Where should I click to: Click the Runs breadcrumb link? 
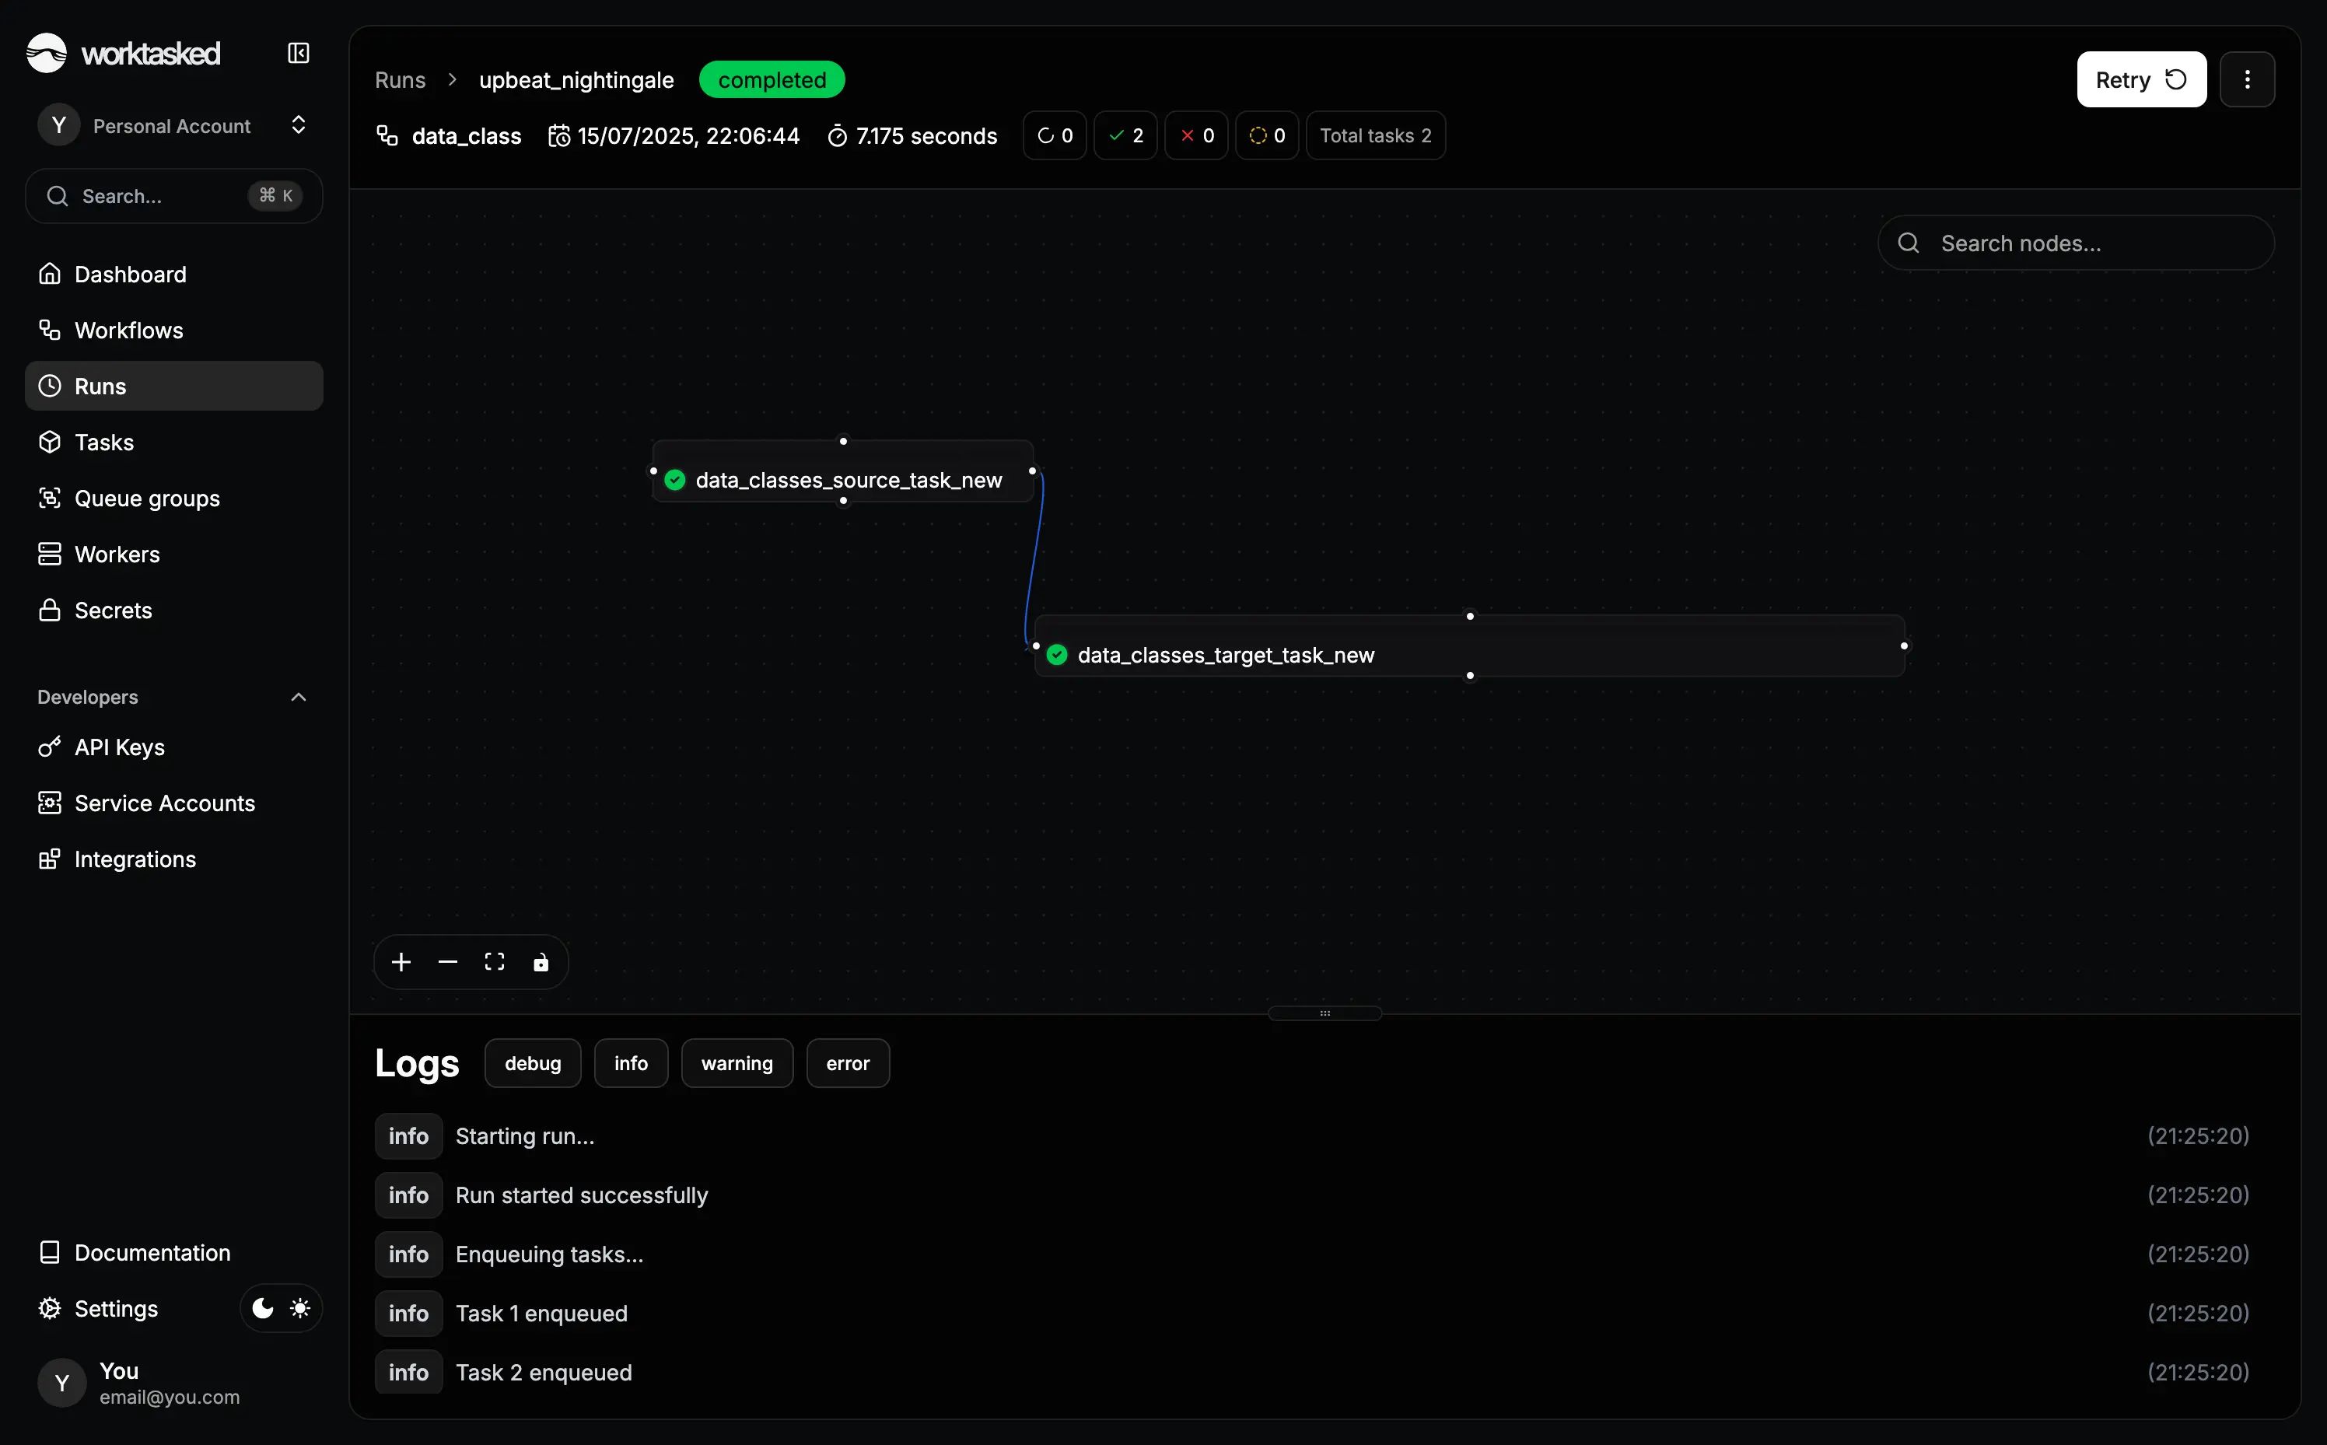coord(400,79)
